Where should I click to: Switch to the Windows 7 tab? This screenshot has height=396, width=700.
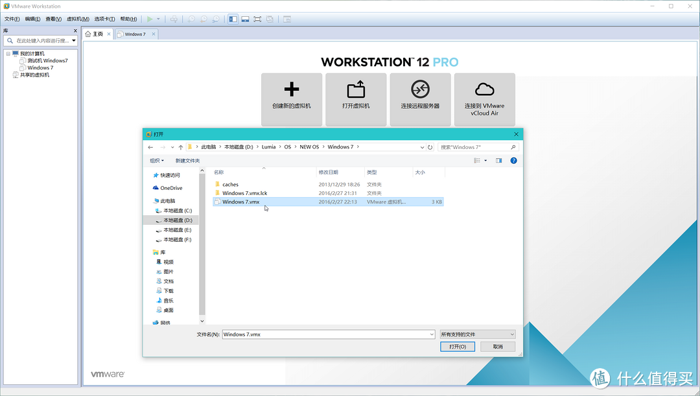[135, 34]
